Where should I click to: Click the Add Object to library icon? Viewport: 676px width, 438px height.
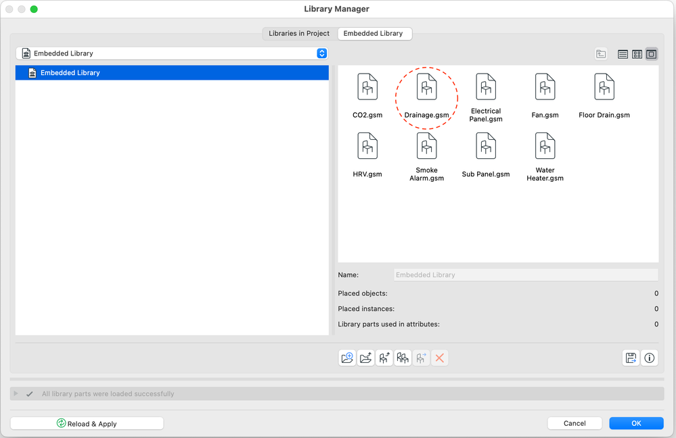point(366,358)
